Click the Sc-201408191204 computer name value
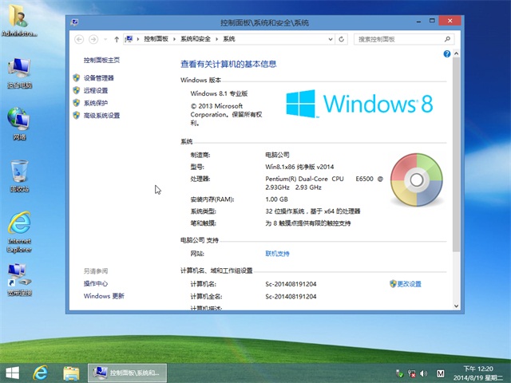 [291, 284]
